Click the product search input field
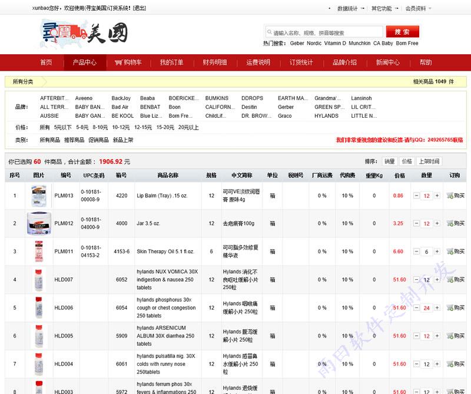471x394 pixels. pos(324,32)
